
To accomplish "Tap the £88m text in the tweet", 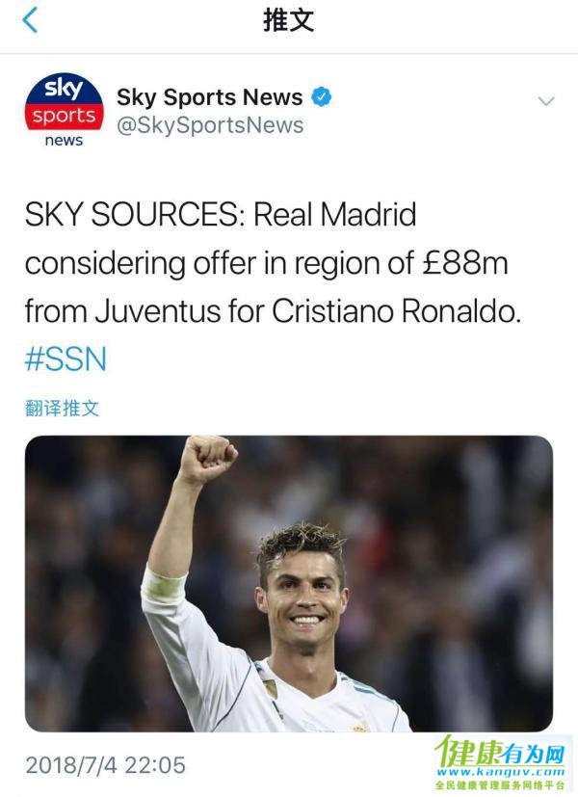I will (x=464, y=263).
